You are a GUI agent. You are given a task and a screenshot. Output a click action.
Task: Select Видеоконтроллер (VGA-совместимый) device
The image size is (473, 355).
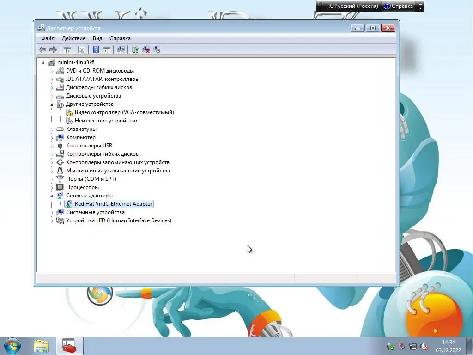[124, 112]
